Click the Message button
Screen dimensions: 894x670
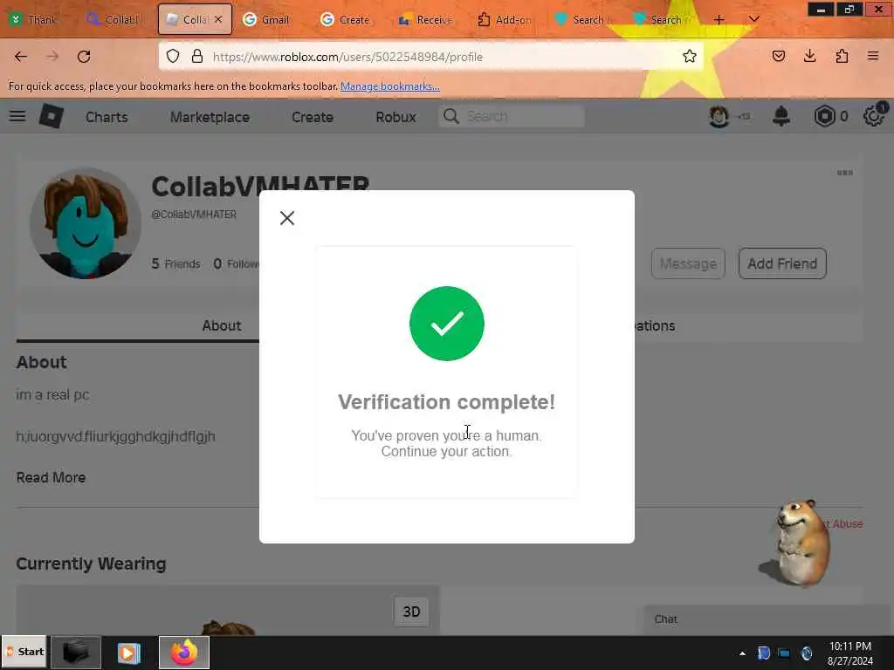click(688, 263)
